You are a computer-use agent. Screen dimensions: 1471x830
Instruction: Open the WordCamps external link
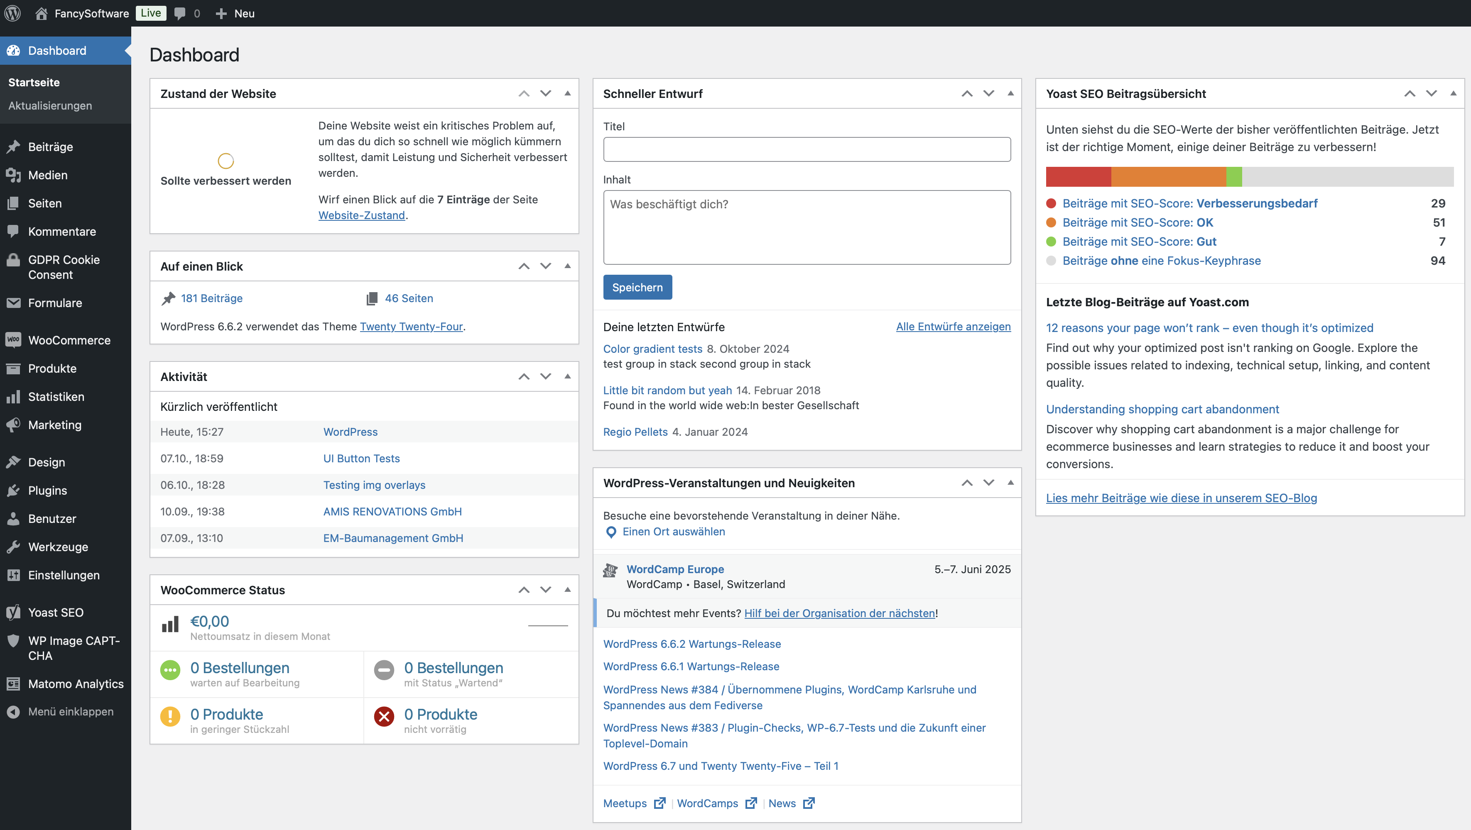(717, 803)
